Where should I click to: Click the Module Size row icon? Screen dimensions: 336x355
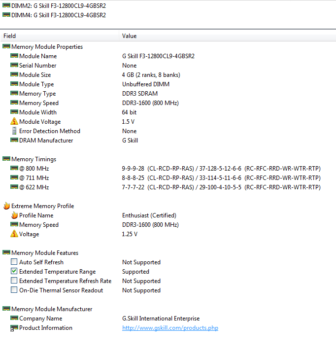[x=14, y=74]
